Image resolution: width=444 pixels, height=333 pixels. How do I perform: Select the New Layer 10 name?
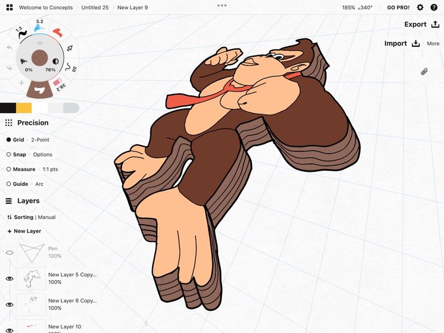click(x=65, y=326)
